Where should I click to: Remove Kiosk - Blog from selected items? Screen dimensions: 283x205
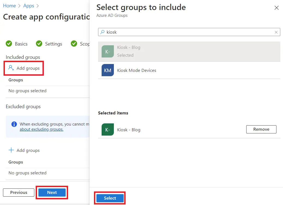261,129
